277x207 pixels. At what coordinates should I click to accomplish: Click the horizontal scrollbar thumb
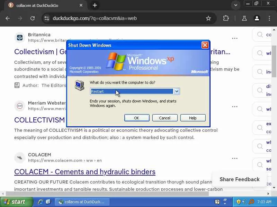point(107,194)
